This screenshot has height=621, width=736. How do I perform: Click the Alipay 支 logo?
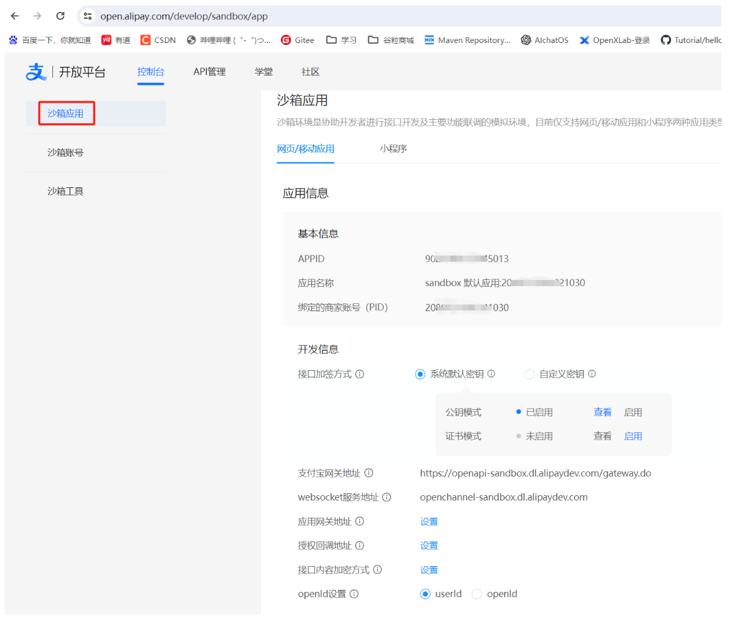click(36, 72)
